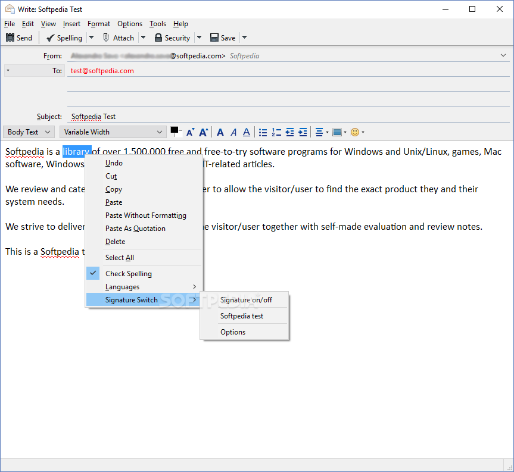
Task: Open Signature Switch Options submenu entry
Action: click(244, 332)
